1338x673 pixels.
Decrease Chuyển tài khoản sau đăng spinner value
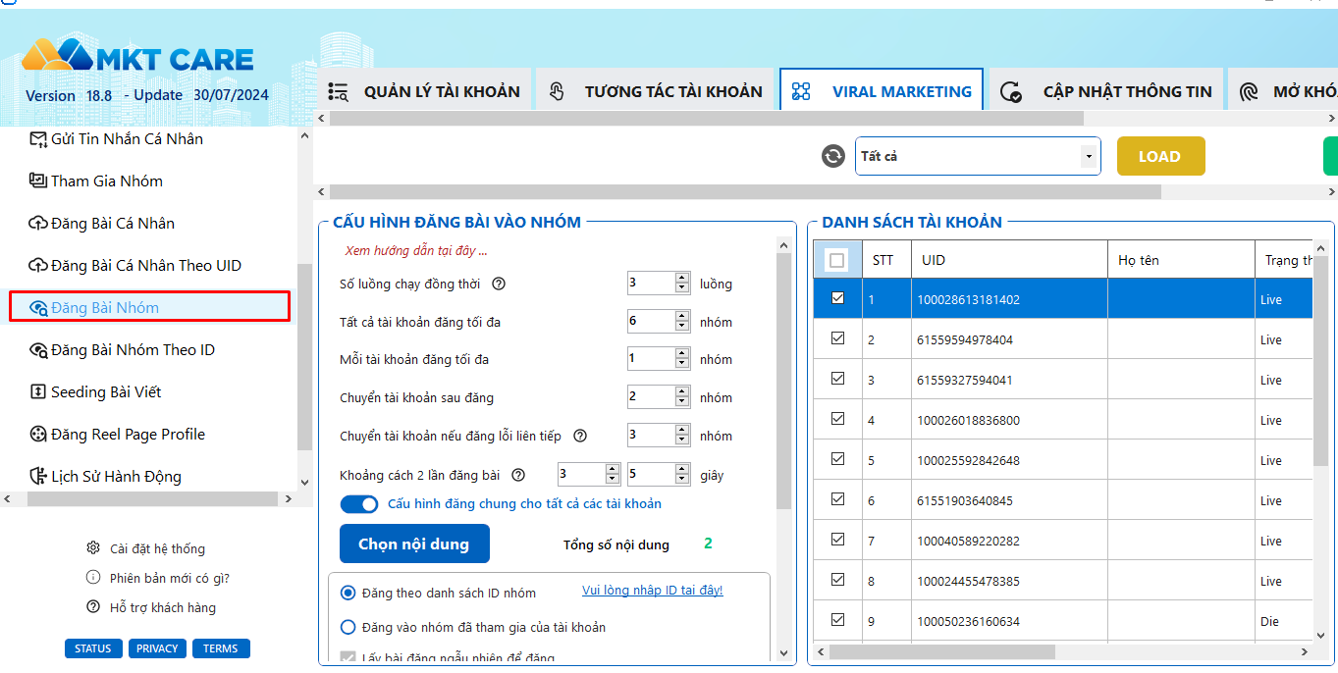(x=682, y=402)
